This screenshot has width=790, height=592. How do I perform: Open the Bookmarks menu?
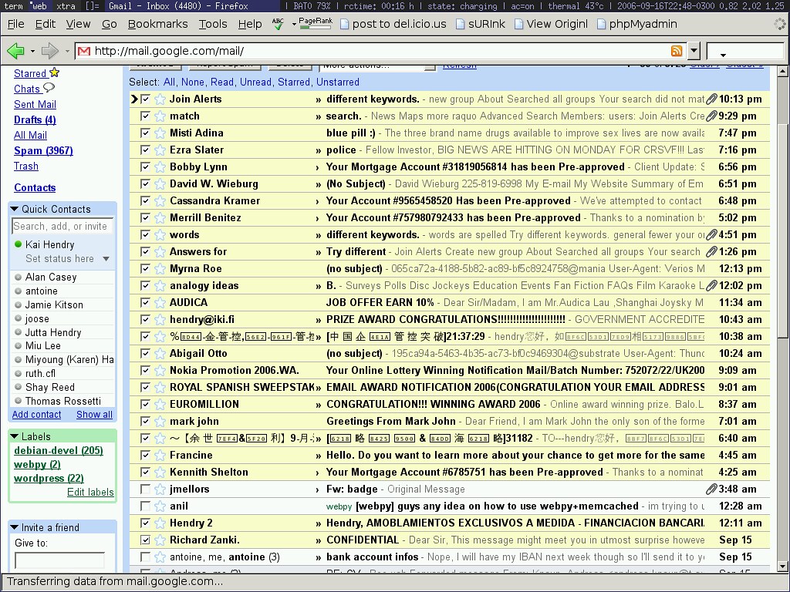[x=157, y=24]
